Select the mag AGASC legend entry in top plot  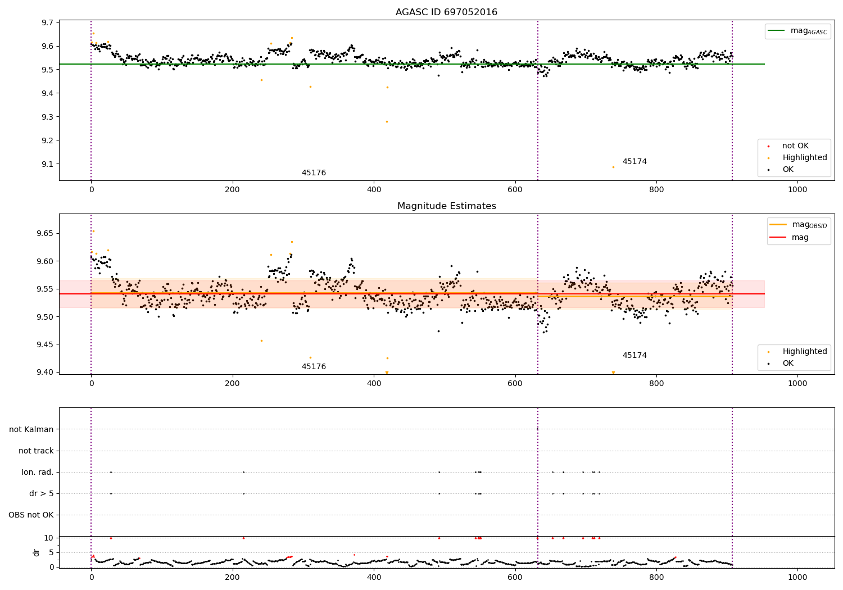pyautogui.click(x=797, y=31)
